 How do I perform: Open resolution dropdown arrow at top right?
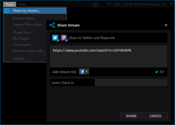(171, 4)
